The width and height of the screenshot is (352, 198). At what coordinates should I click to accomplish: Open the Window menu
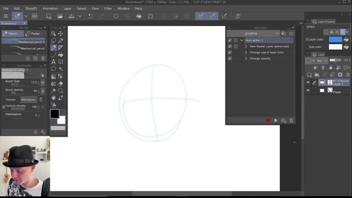click(x=123, y=9)
